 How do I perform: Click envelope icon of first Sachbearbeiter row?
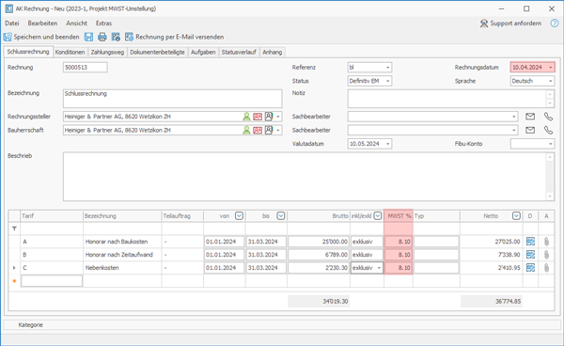point(530,117)
